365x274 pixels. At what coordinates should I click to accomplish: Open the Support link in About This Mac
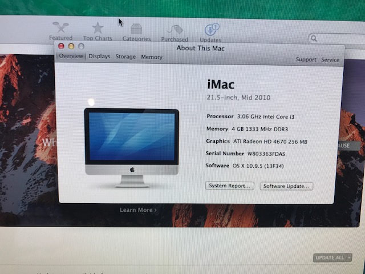click(x=306, y=59)
